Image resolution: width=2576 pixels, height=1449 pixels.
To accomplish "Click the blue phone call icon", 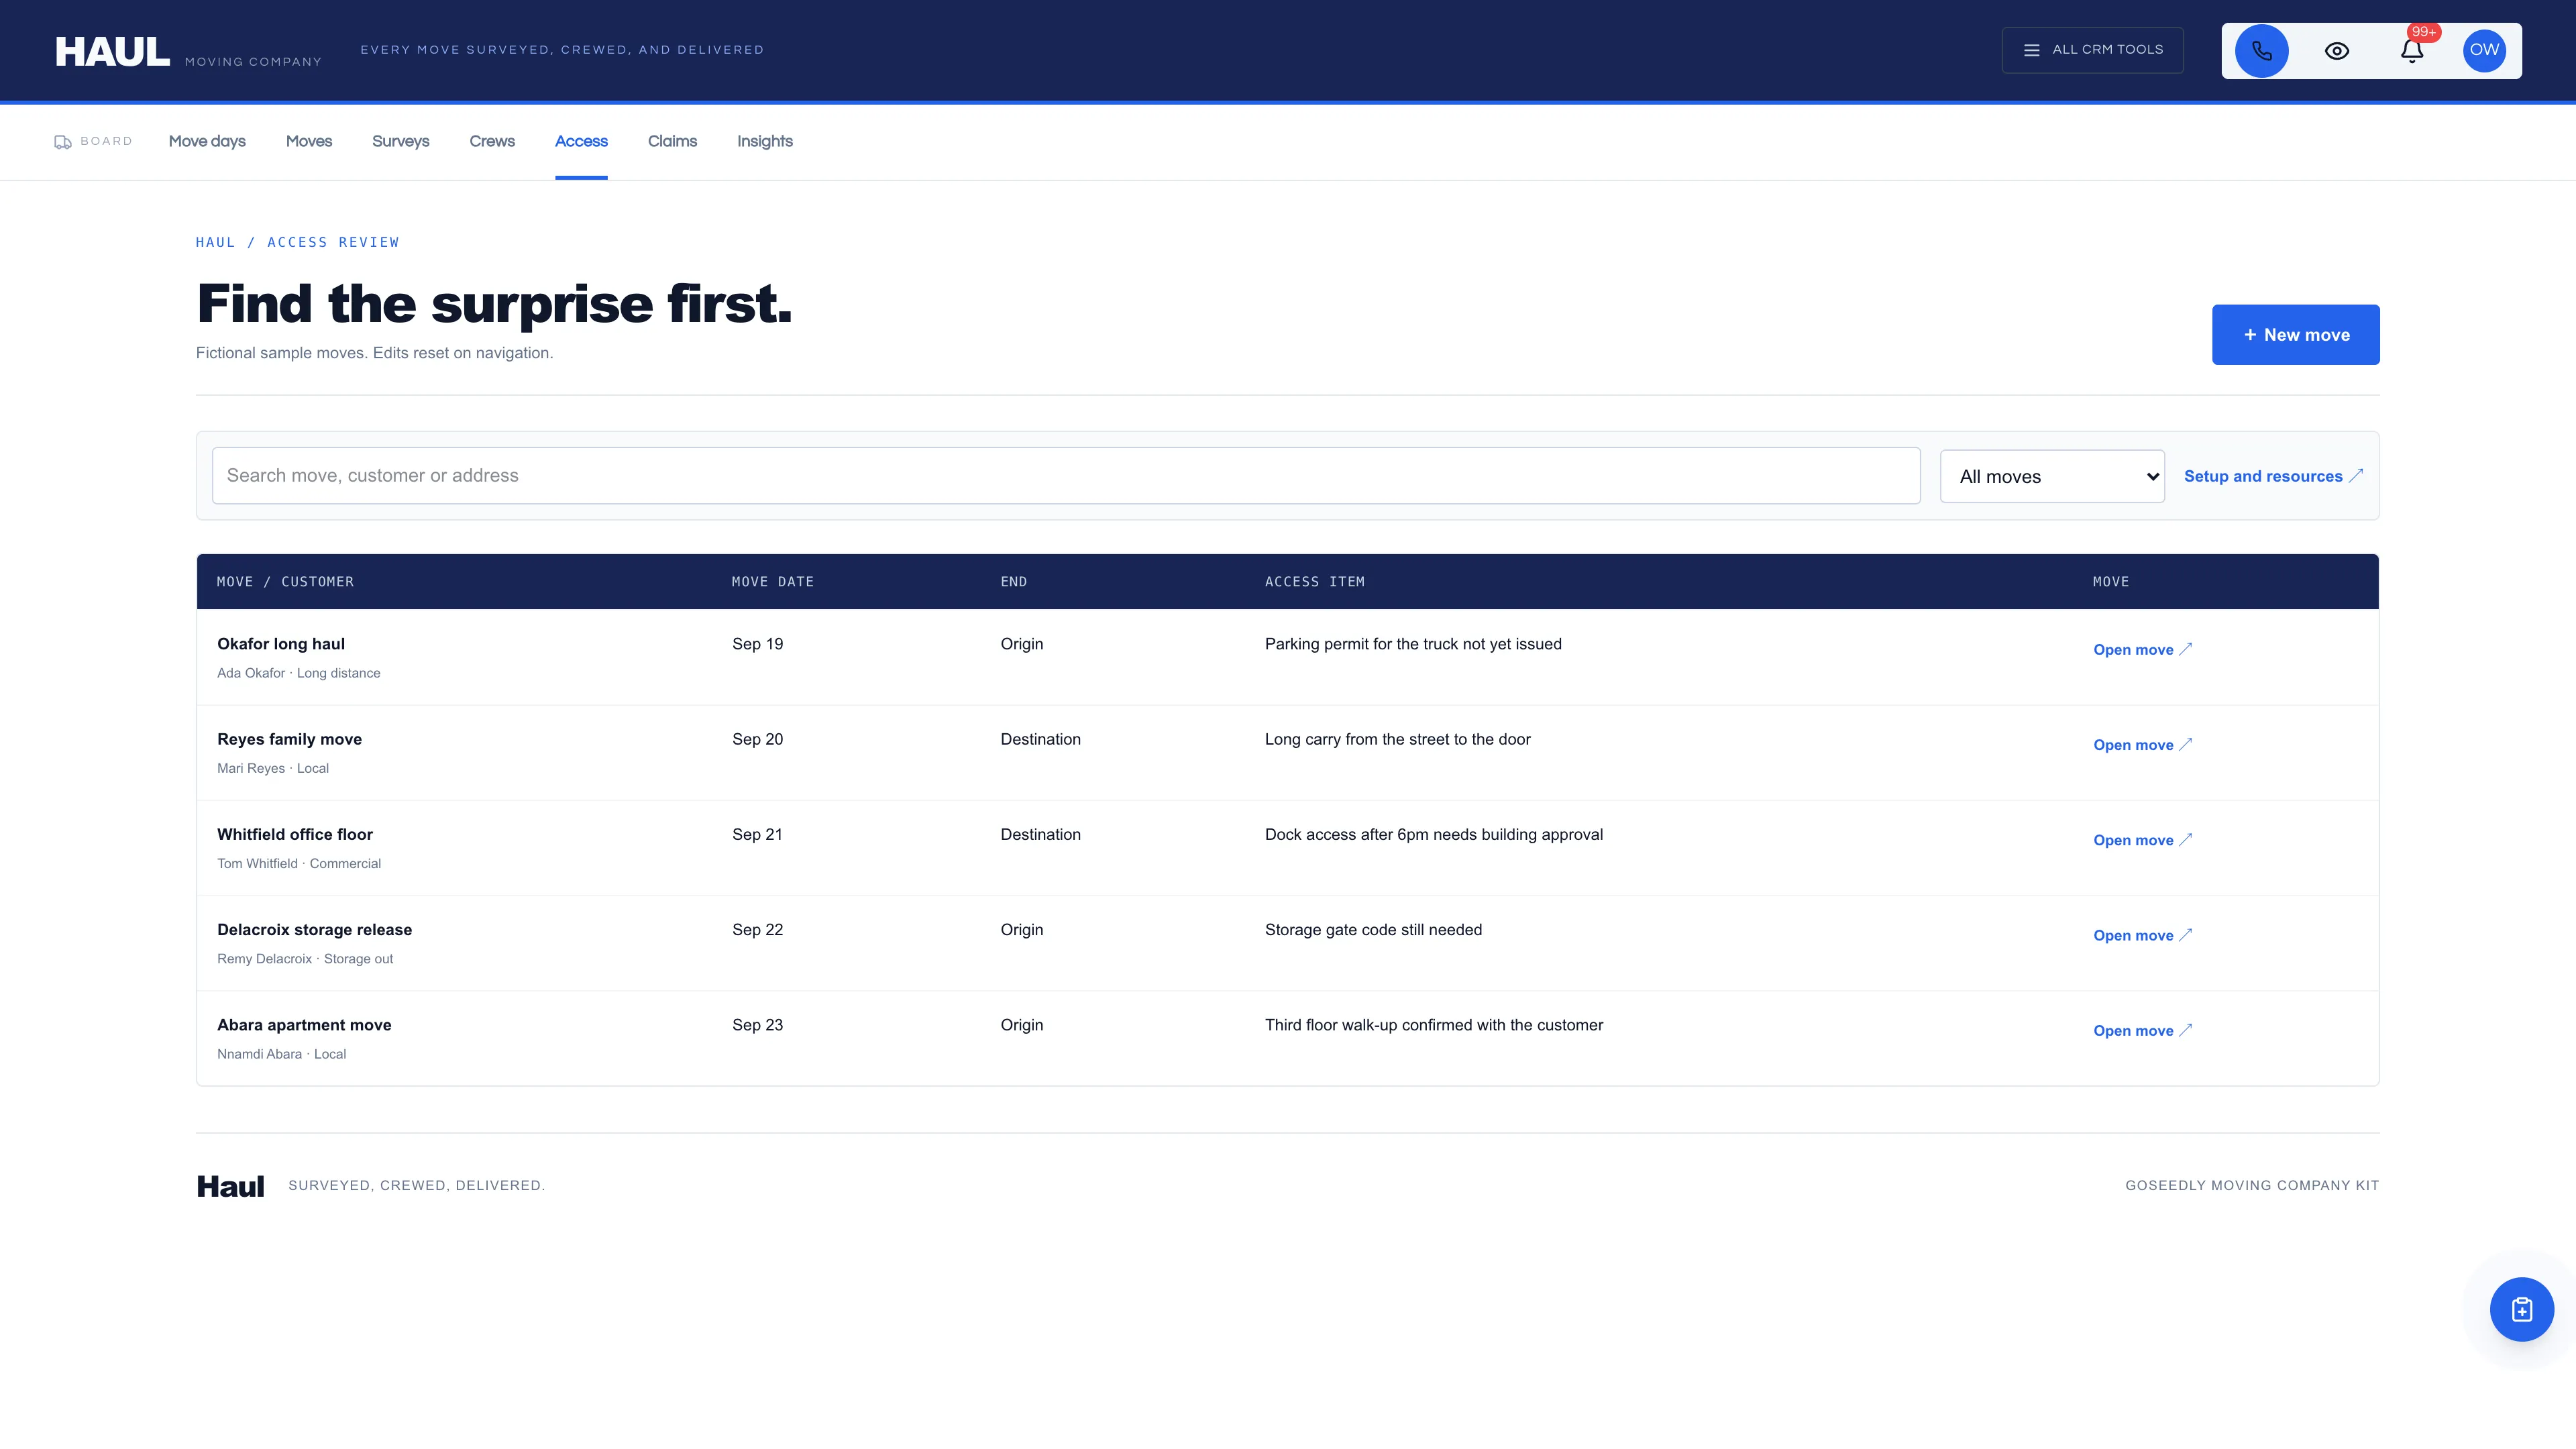I will (x=2261, y=51).
